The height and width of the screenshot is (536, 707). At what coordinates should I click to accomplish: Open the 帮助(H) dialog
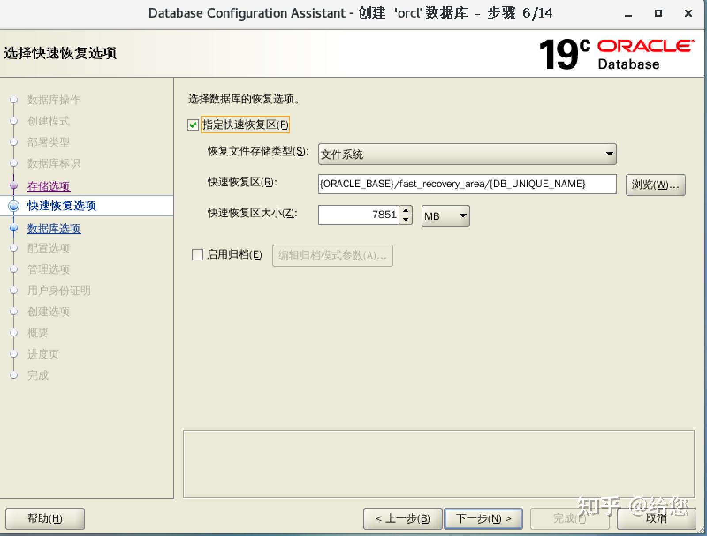point(44,519)
